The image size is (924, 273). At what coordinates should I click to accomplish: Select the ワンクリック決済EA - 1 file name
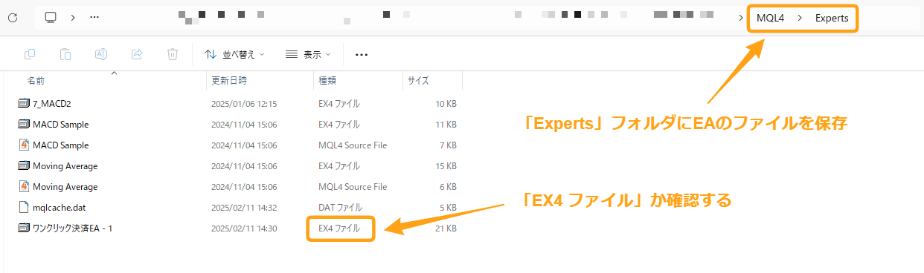click(x=73, y=228)
